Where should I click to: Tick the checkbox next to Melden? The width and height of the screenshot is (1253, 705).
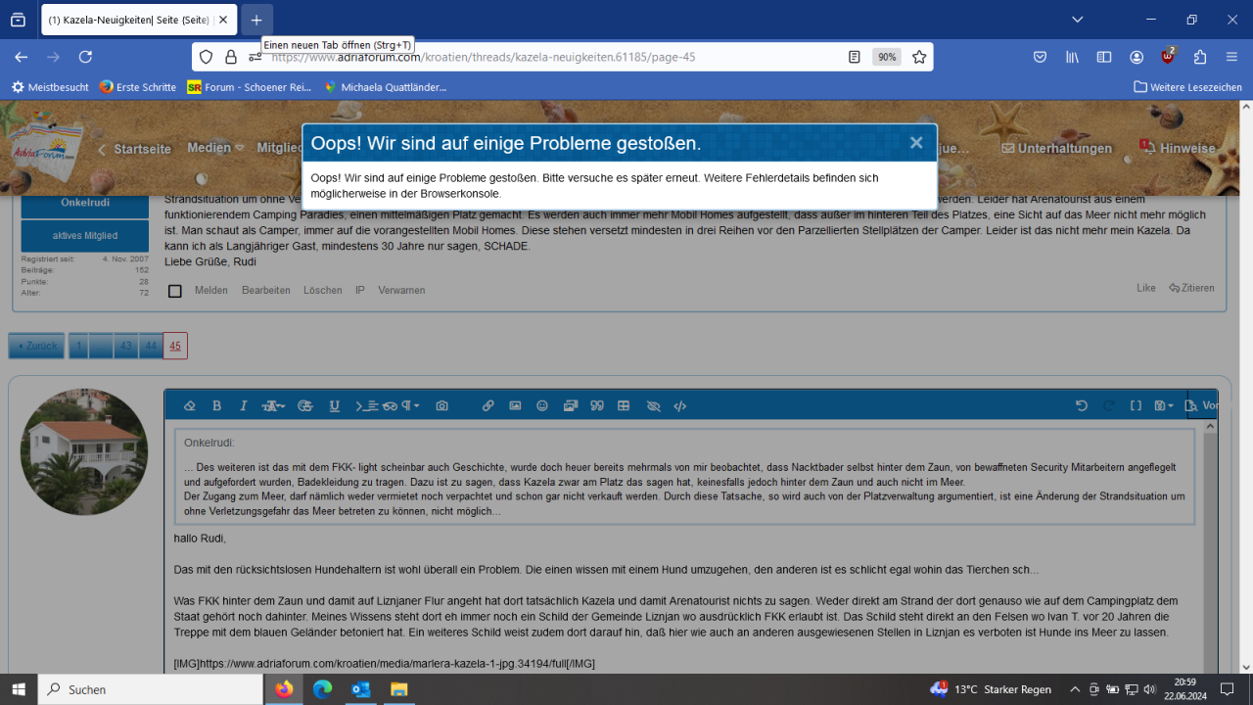click(175, 291)
